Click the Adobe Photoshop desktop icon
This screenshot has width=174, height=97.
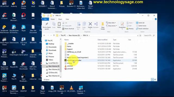coord(4,53)
